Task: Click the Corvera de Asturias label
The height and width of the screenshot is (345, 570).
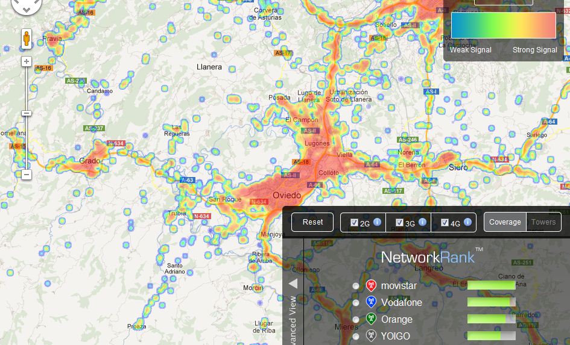Action: coord(265,14)
